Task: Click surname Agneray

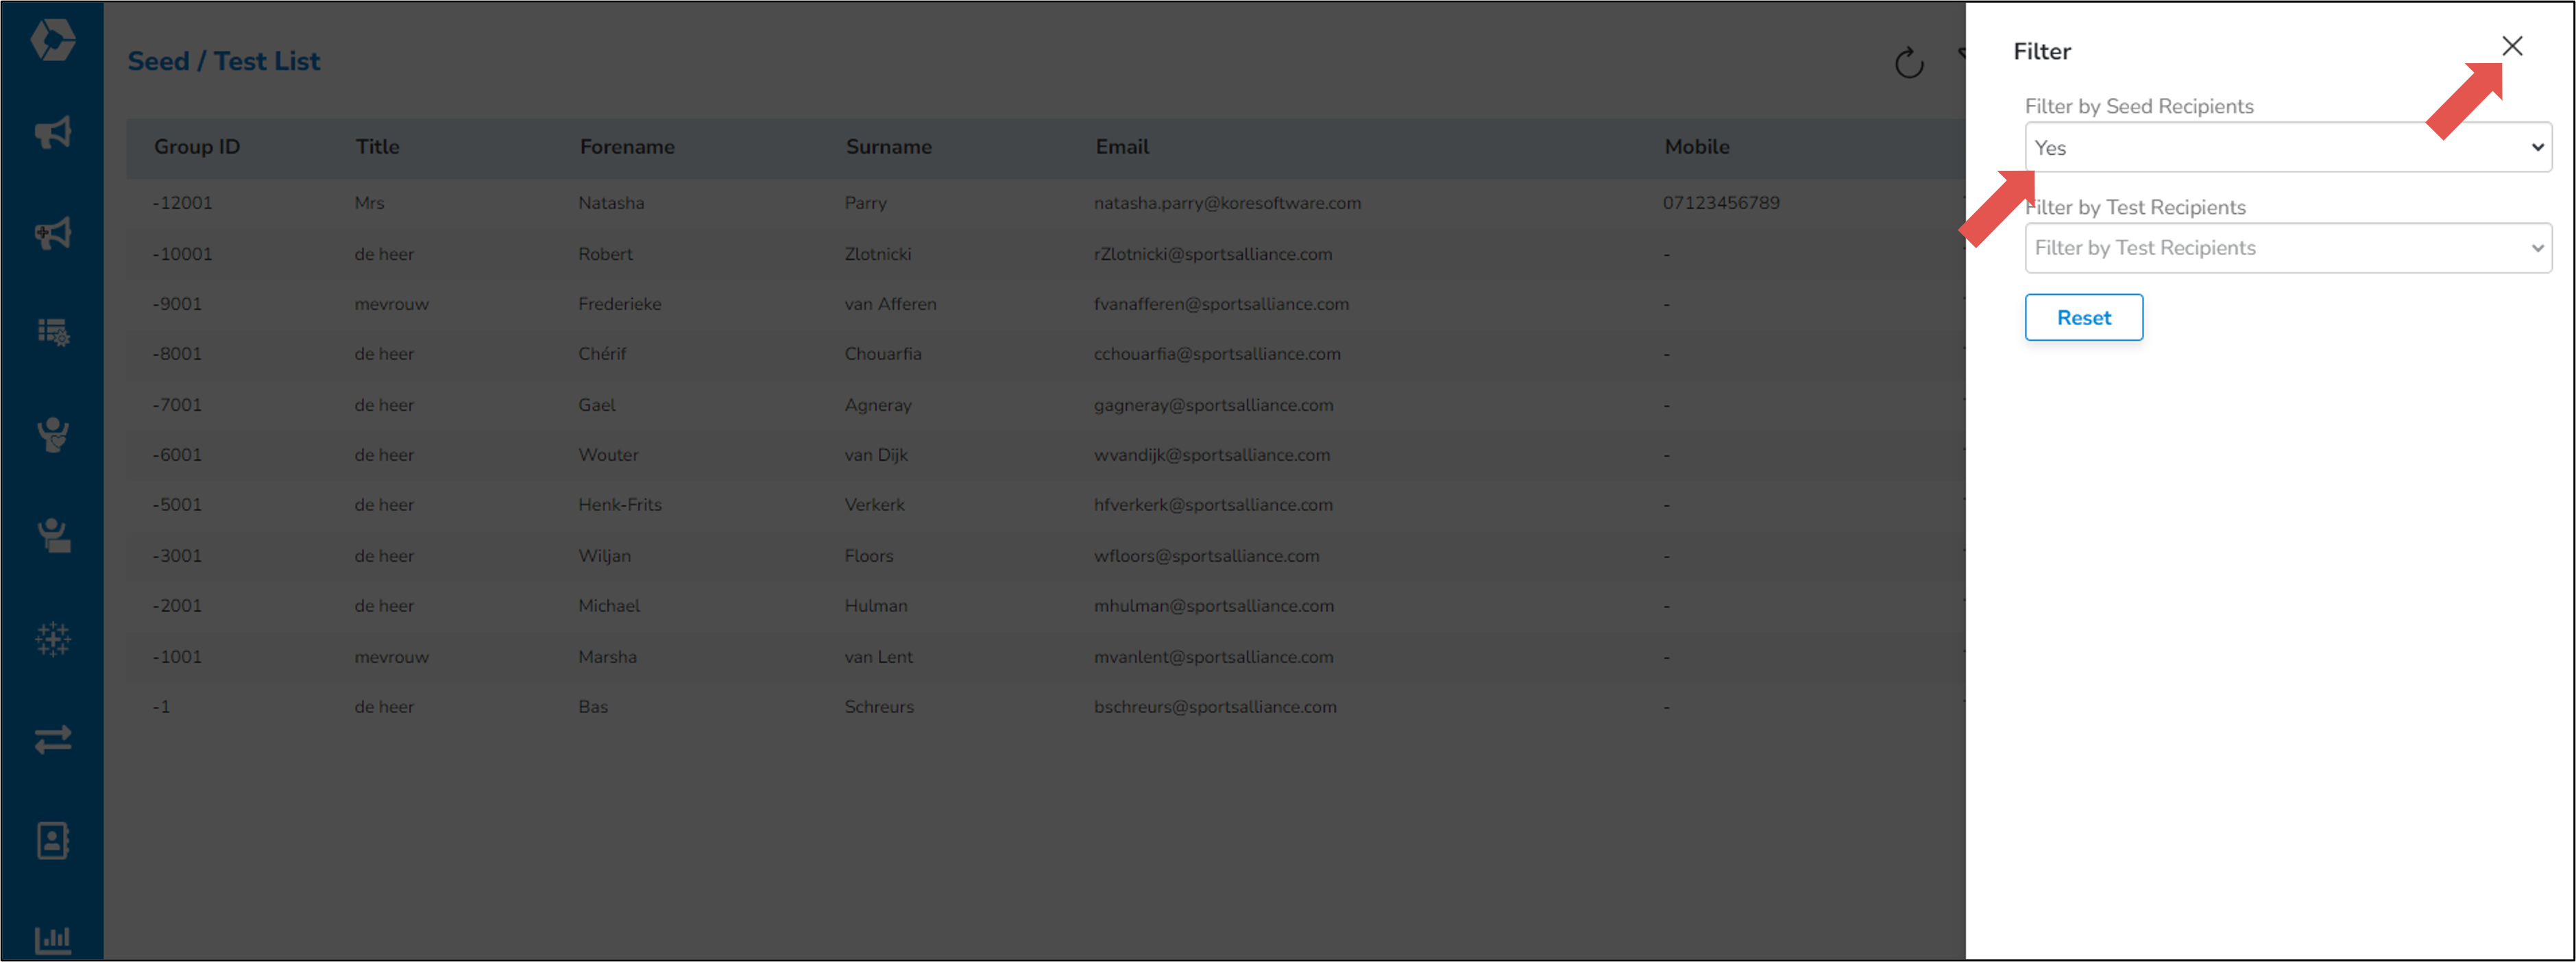Action: 878,405
